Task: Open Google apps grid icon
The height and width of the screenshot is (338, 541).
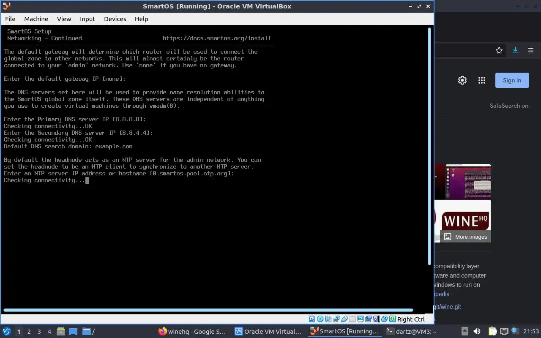Action: 482,80
